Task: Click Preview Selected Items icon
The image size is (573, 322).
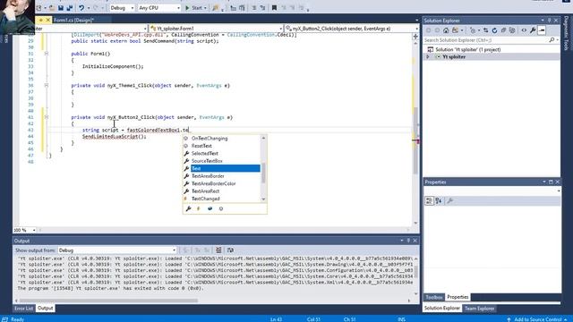Action: 542,30
